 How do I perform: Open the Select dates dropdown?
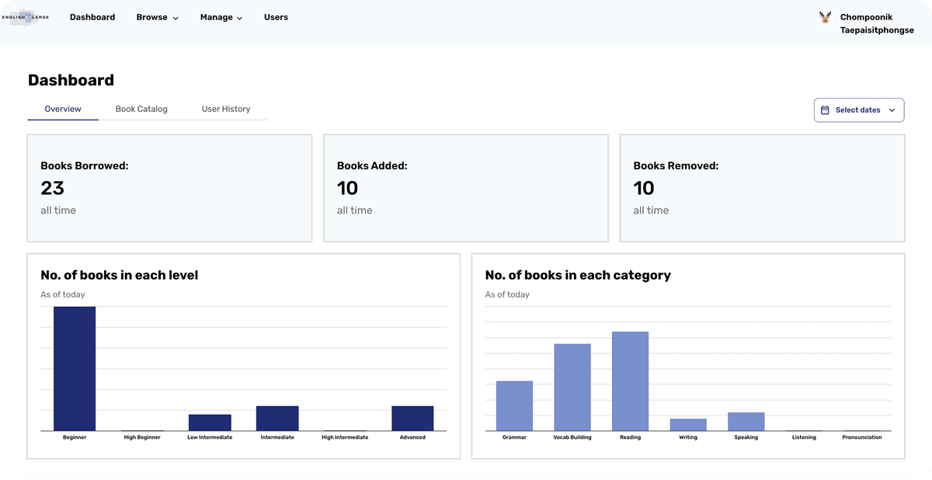tap(859, 110)
